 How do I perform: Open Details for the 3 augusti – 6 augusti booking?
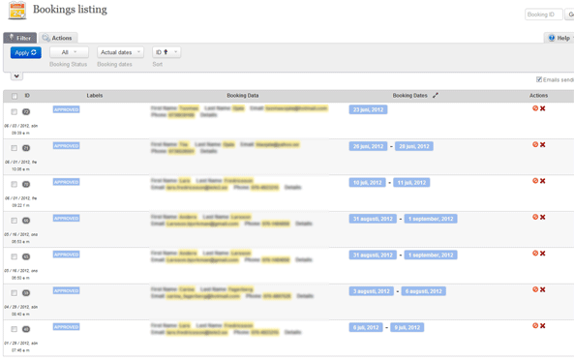[305, 296]
